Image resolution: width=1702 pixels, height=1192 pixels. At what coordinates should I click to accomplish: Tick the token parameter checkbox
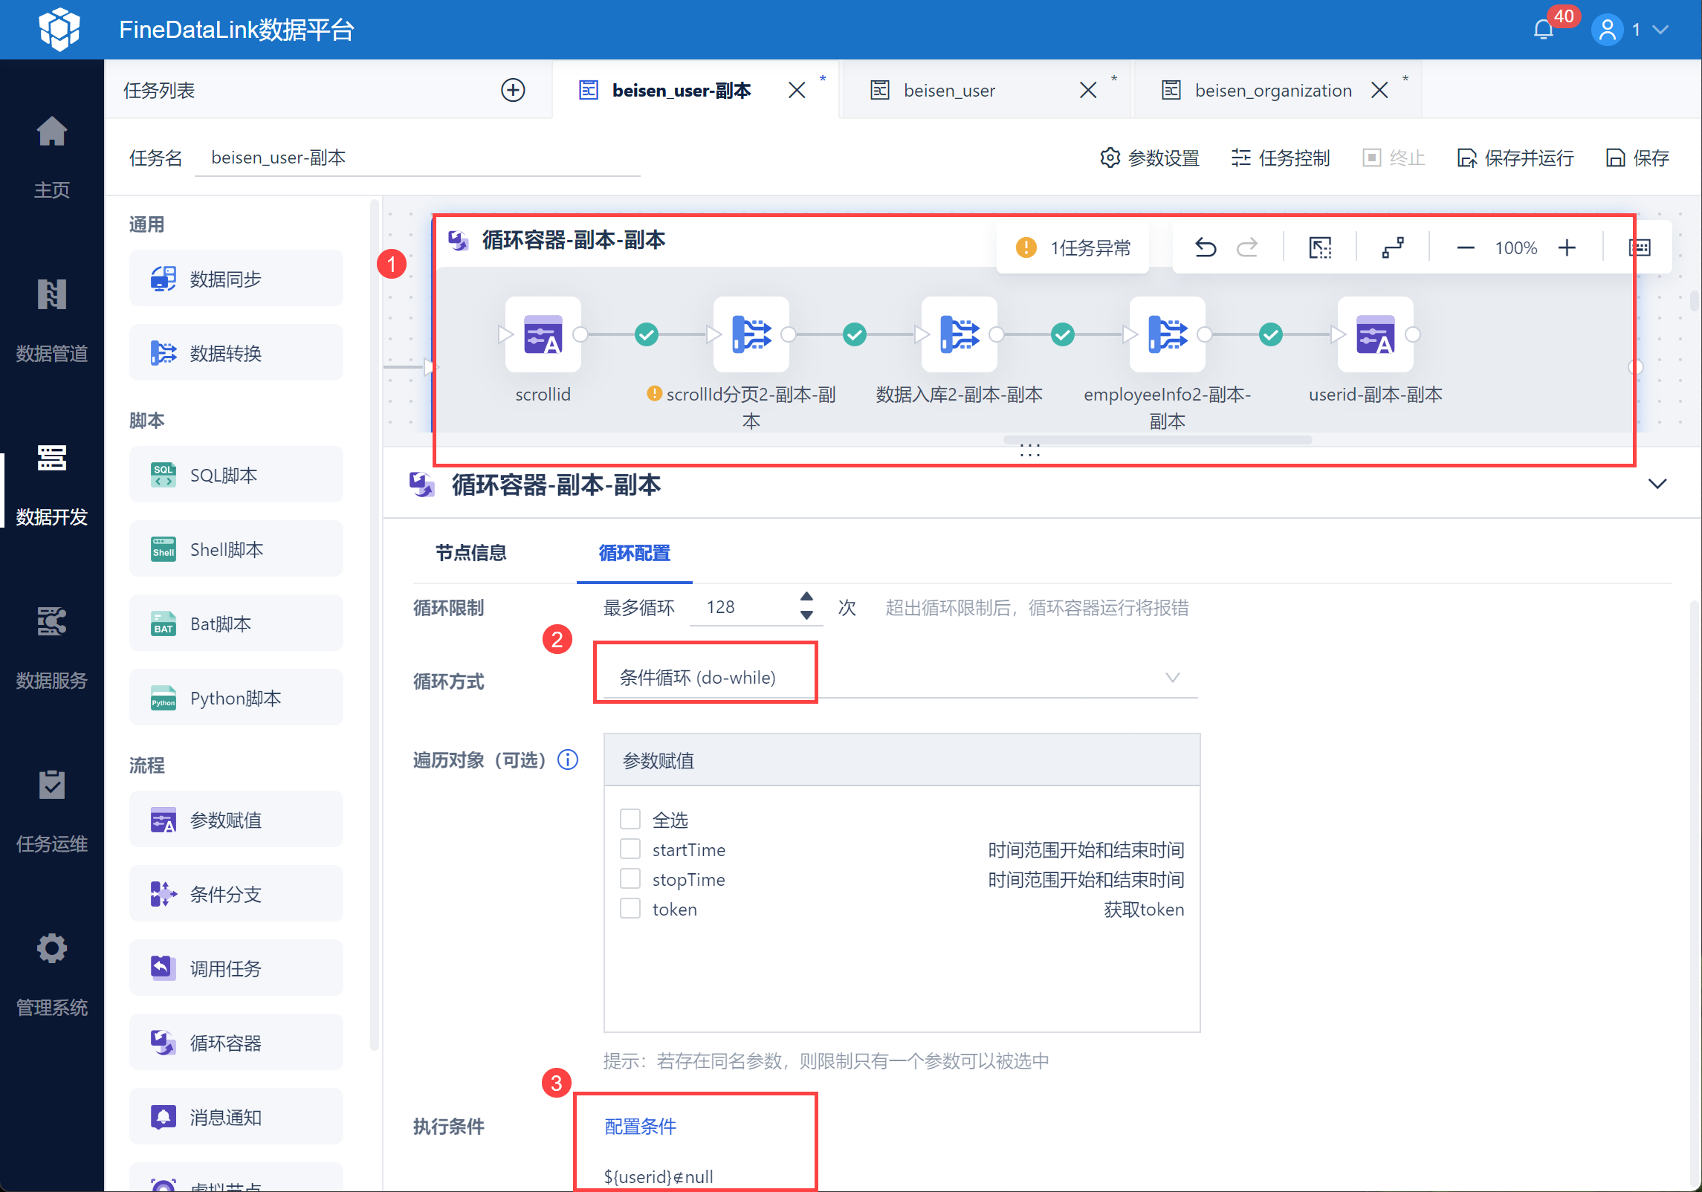pos(630,908)
